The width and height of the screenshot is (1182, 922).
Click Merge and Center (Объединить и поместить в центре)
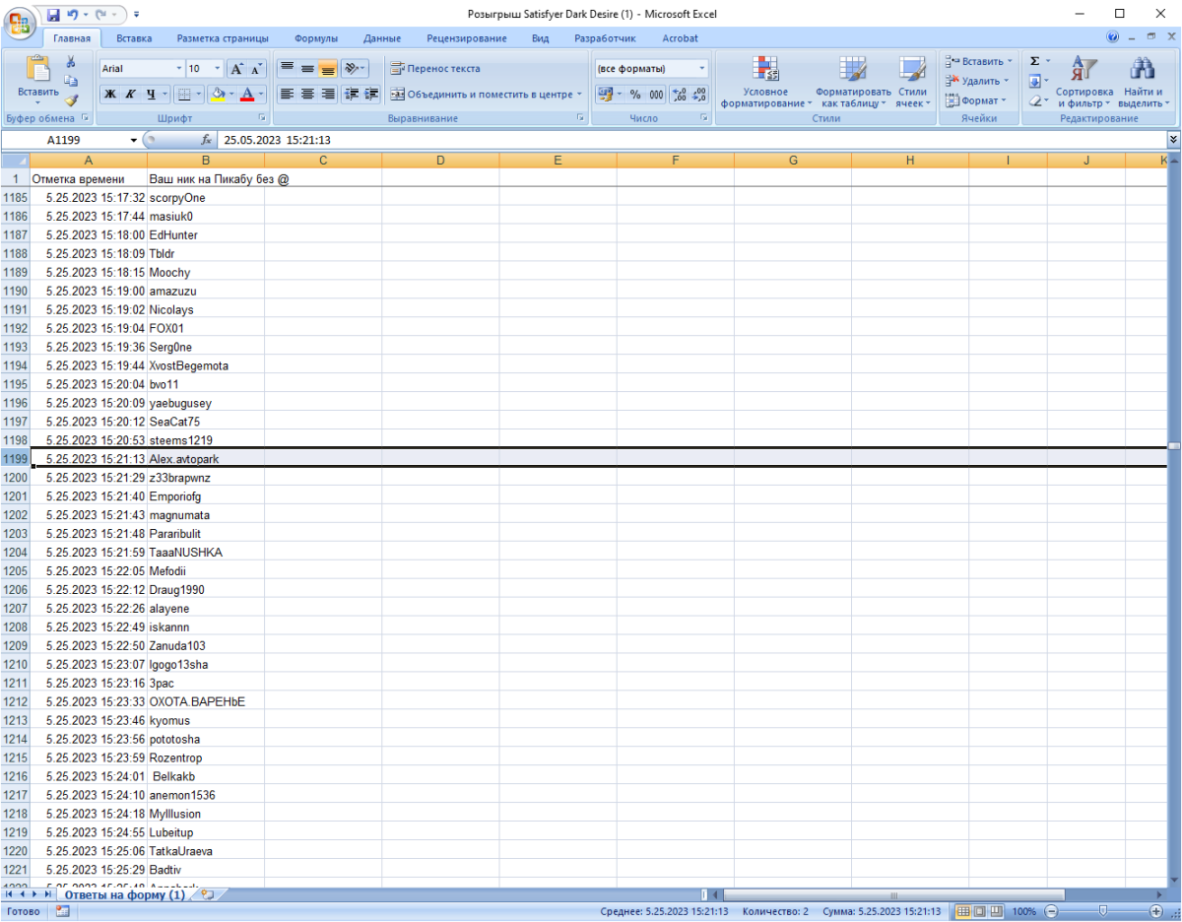(487, 95)
